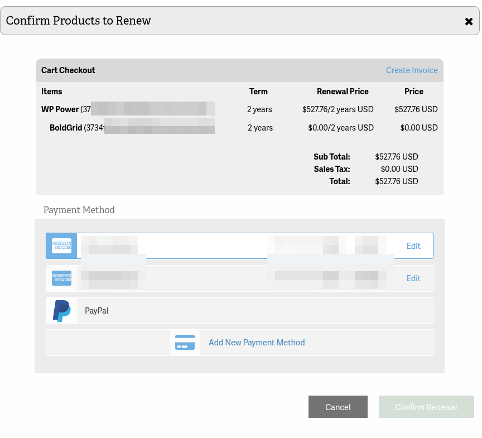Click the BoldGrid 2 years term
This screenshot has width=482, height=438.
pos(260,128)
